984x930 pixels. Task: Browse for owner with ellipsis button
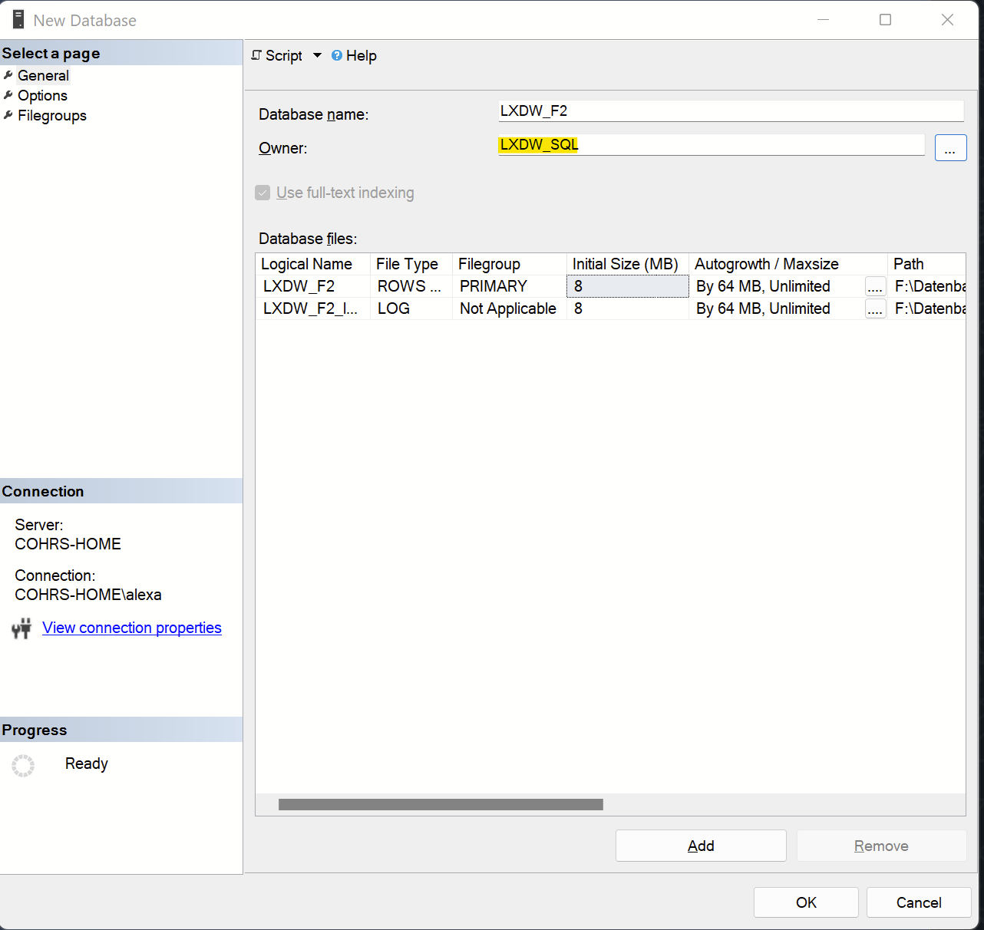[950, 148]
